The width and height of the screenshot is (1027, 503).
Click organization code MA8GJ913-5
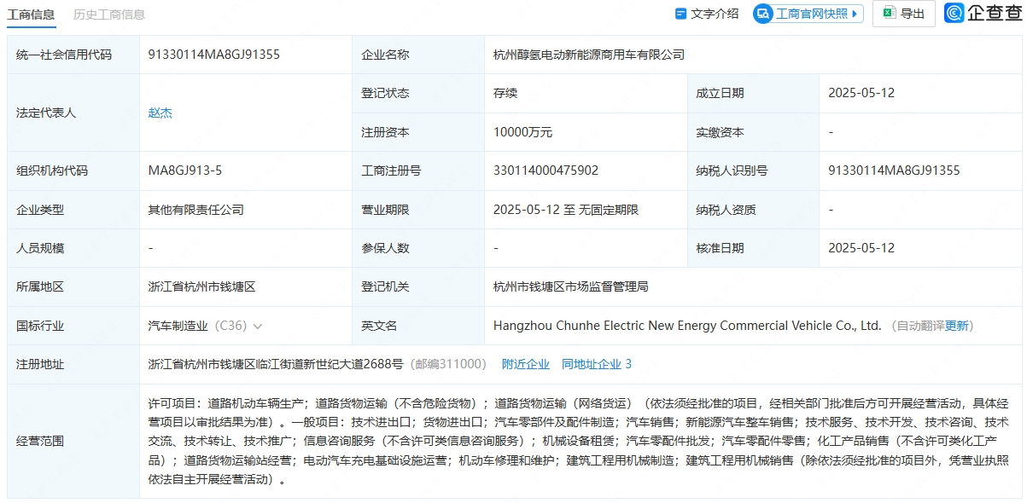click(185, 171)
